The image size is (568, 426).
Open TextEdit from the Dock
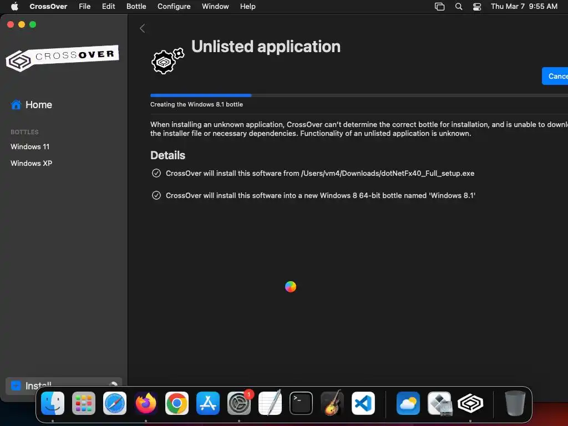[270, 403]
